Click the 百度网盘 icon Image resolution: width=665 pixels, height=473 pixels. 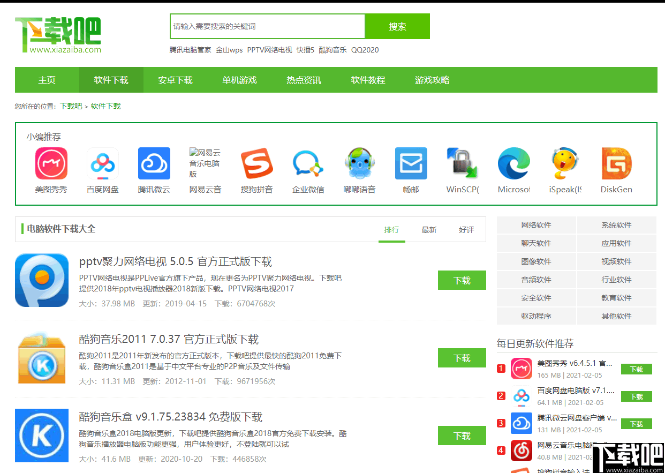point(102,163)
